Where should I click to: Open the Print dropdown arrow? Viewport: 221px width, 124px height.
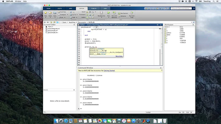[x=65, y=17]
